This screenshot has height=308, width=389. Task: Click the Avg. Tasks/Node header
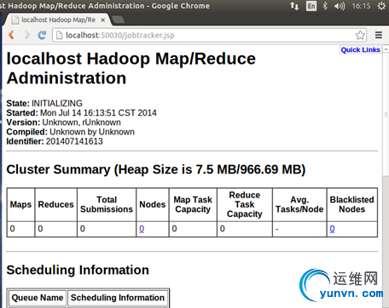click(x=299, y=204)
